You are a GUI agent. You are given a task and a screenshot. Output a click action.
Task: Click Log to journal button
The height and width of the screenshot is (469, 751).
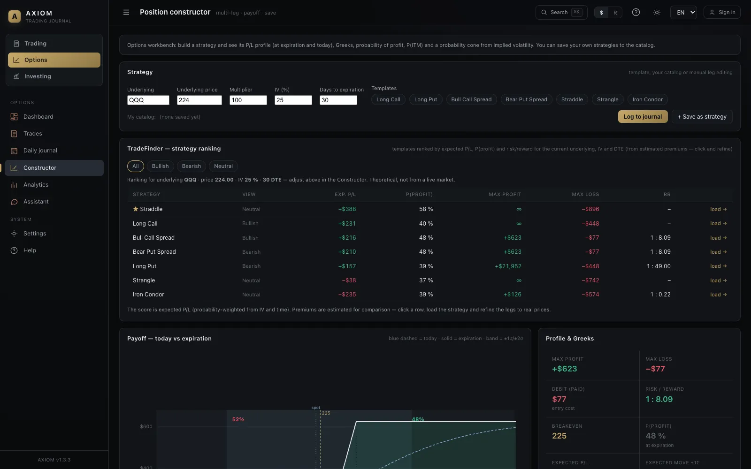[643, 117]
